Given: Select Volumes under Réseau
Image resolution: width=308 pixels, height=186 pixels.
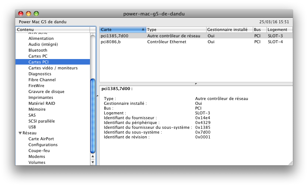Looking at the screenshot, I should [x=37, y=162].
